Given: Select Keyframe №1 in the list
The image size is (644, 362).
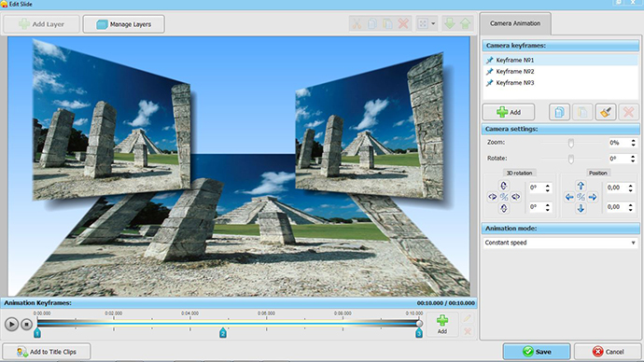Looking at the screenshot, I should click(x=561, y=60).
